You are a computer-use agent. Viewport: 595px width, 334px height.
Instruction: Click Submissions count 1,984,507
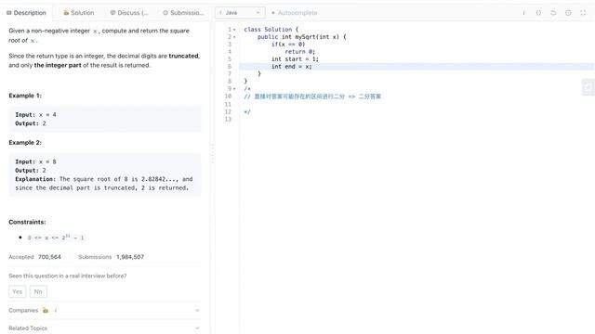coord(130,257)
